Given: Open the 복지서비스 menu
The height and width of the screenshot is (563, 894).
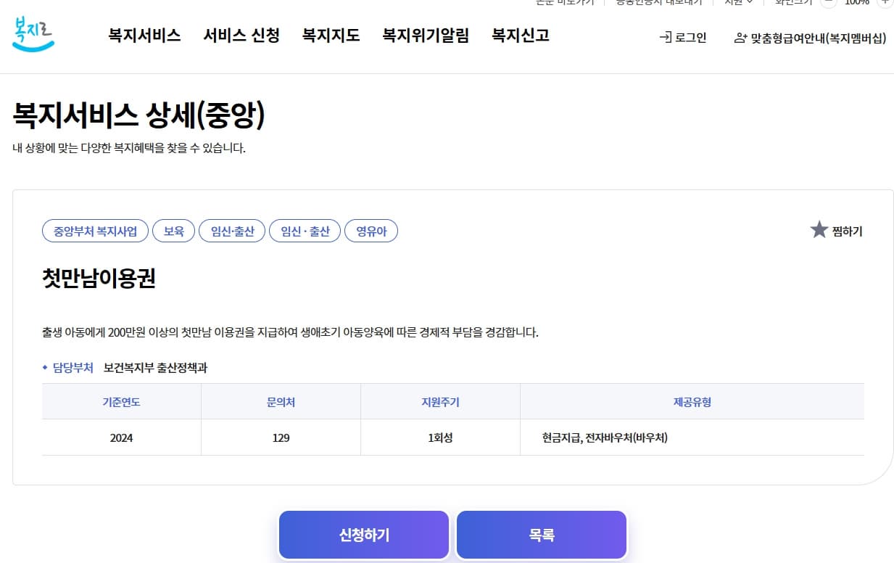Looking at the screenshot, I should (x=144, y=36).
